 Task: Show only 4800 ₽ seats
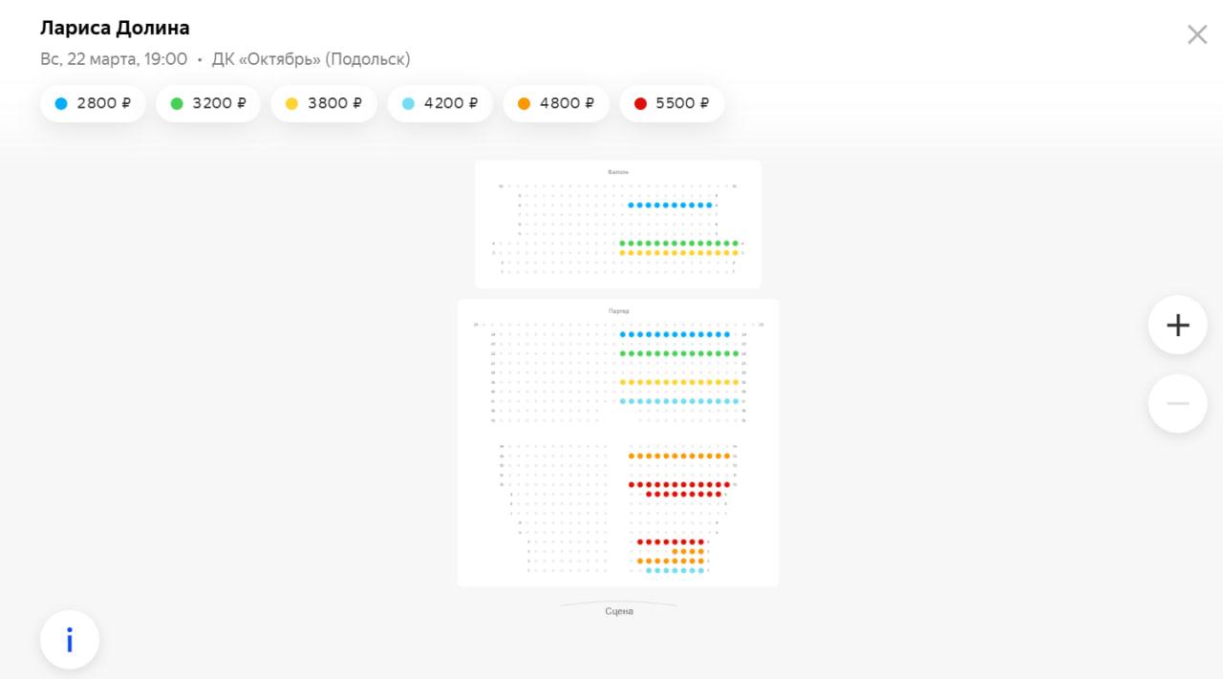pyautogui.click(x=555, y=103)
